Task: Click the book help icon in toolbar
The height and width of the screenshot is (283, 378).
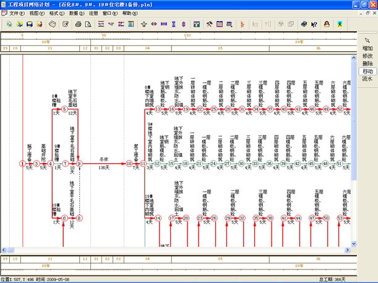Action: tap(304, 24)
